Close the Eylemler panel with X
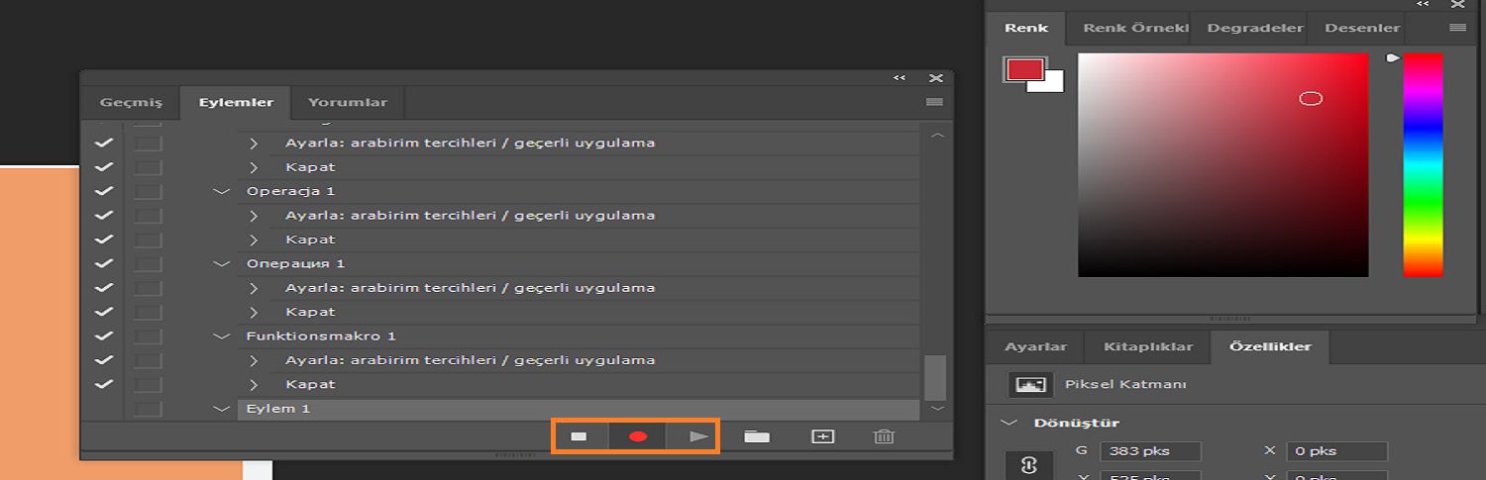Image resolution: width=1486 pixels, height=480 pixels. point(935,77)
